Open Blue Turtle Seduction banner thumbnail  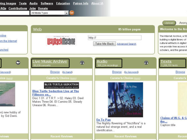tap(61, 85)
